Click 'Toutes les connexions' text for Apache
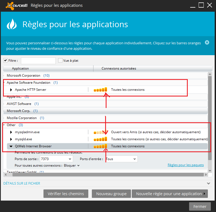Screen dimensions: 216x212 click(128, 90)
